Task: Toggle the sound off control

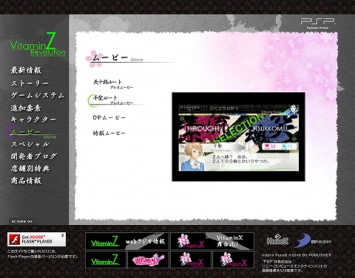Action: pyautogui.click(x=21, y=221)
